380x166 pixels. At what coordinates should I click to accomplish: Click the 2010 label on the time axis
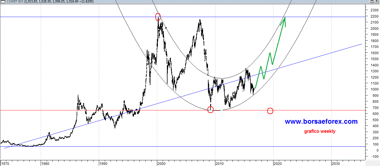(219, 163)
